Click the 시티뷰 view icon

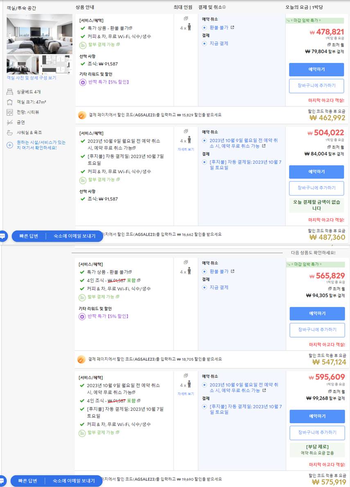[x=10, y=112]
